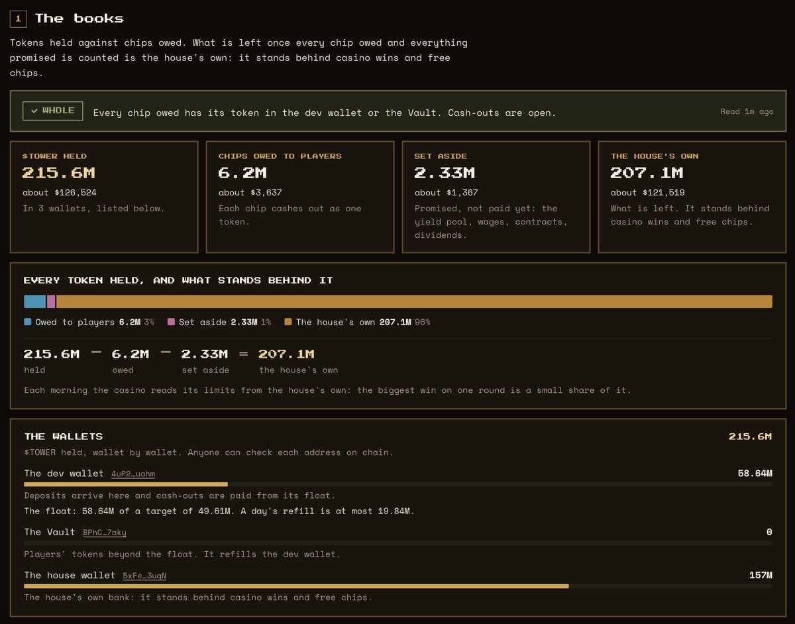
Task: Click The Vault label
Action: [x=50, y=532]
